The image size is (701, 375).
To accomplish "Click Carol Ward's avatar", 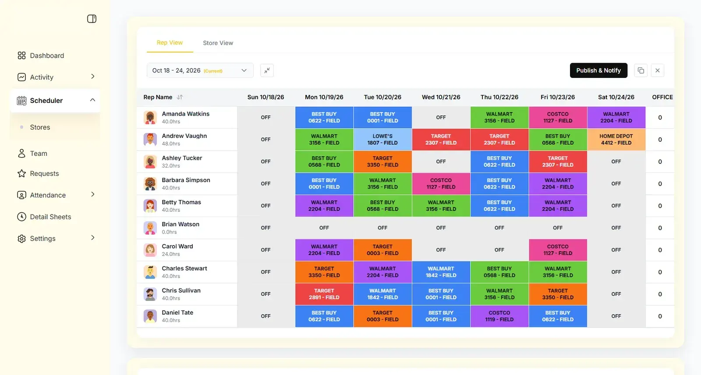I will point(150,250).
